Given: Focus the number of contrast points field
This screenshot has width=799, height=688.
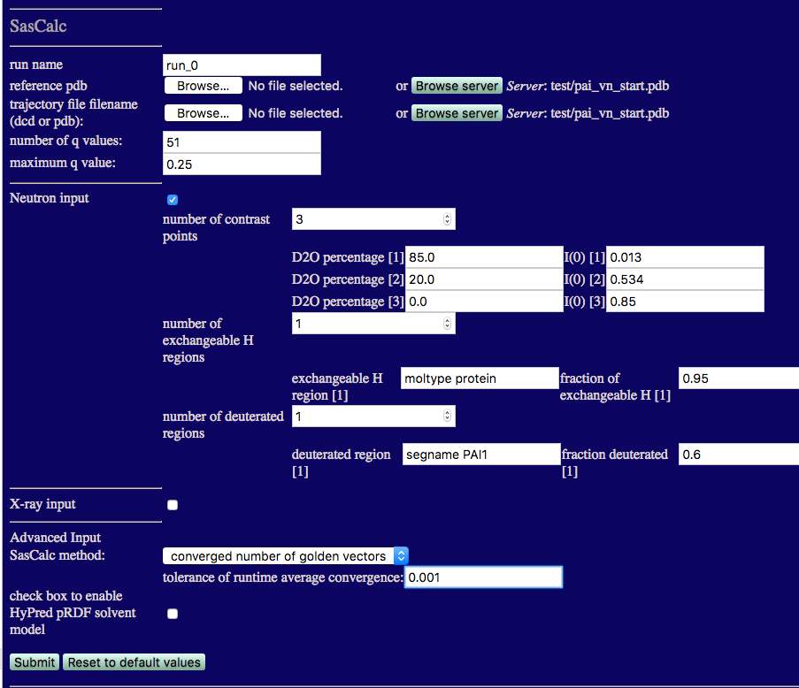Looking at the screenshot, I should coord(373,219).
